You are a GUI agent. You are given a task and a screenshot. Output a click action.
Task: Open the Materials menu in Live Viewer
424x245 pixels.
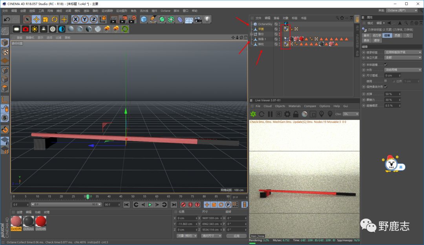point(294,106)
